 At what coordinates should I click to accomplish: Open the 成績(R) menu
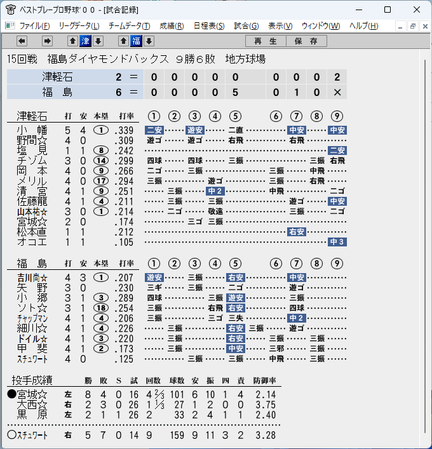coord(172,26)
